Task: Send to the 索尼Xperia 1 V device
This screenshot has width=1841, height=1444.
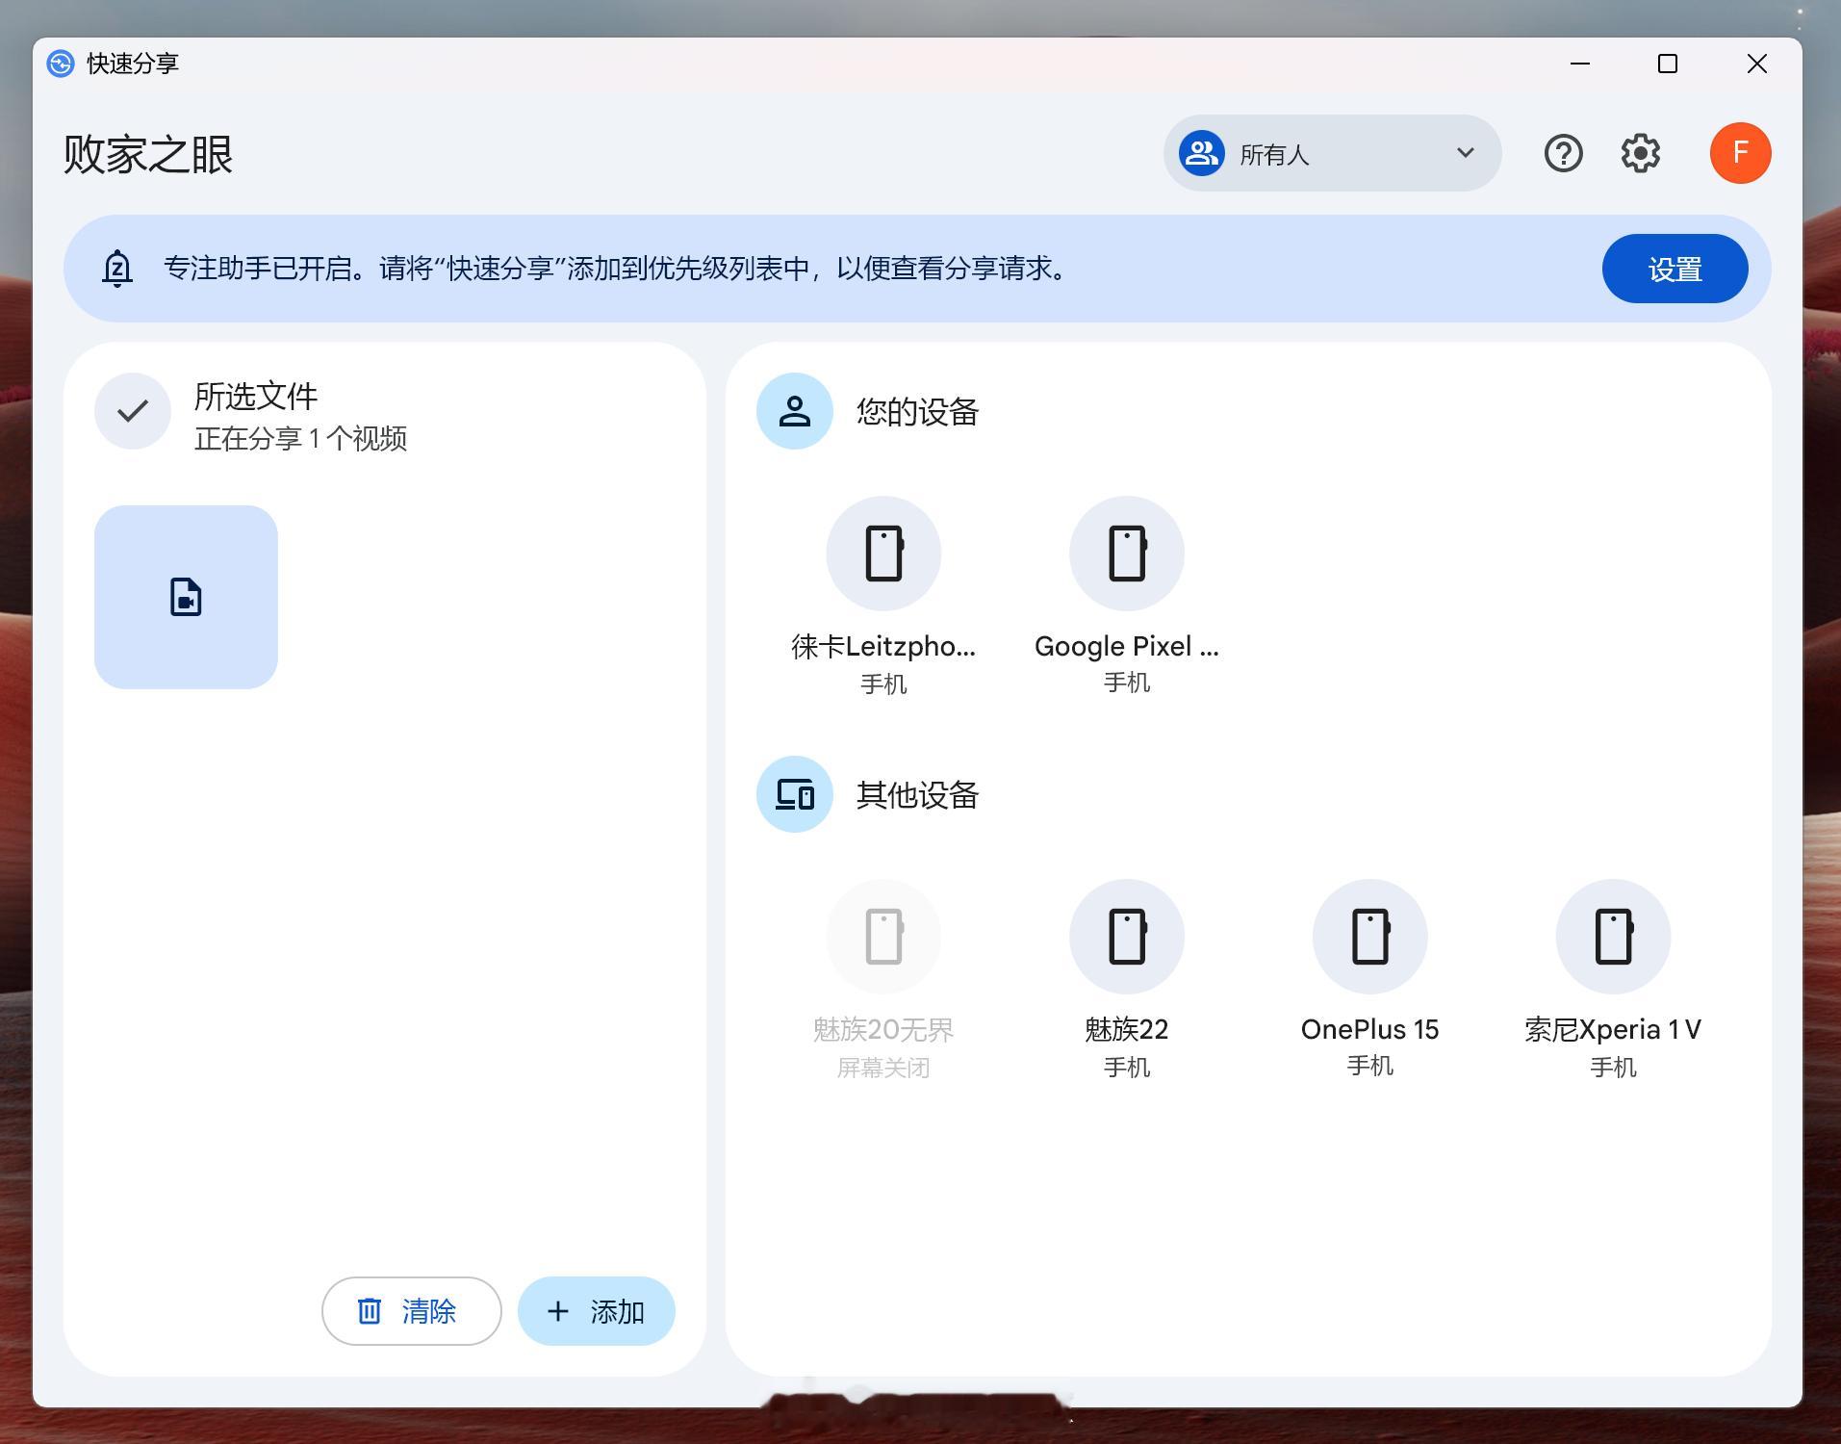Action: pos(1613,978)
